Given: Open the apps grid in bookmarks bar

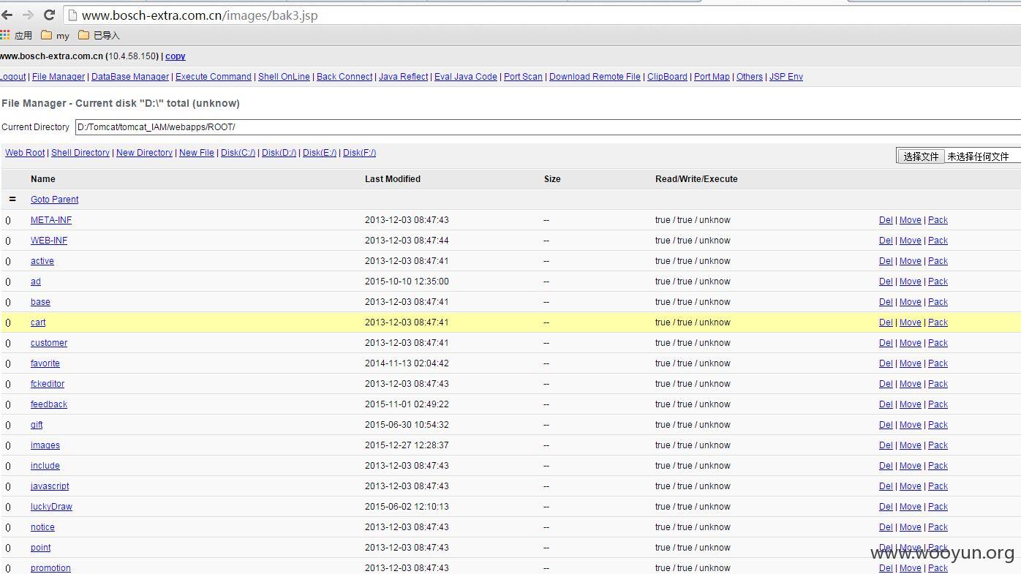Looking at the screenshot, I should coord(5,35).
